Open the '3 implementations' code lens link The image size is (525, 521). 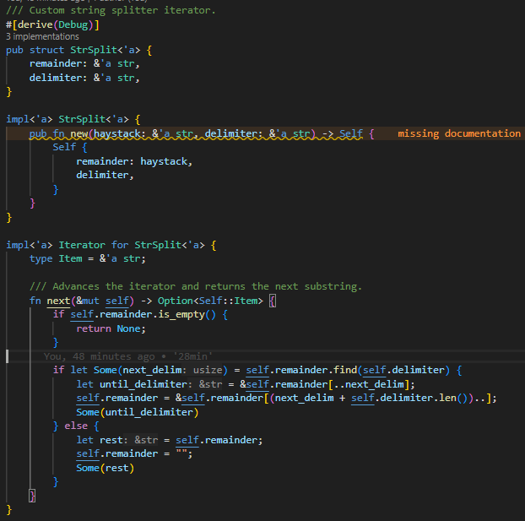(x=42, y=36)
